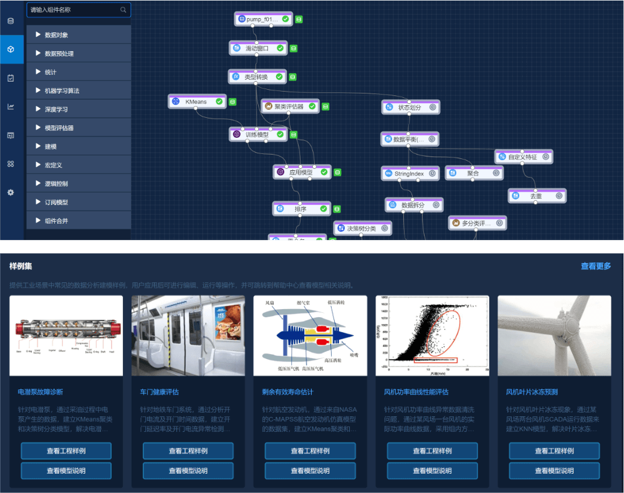624x493 pixels.
Task: Click the magnifier icon in component search
Action: tap(123, 10)
